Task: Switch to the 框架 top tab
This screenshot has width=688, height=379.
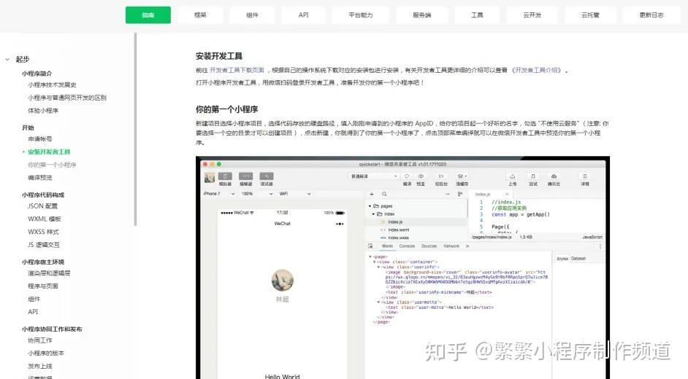Action: (x=200, y=15)
